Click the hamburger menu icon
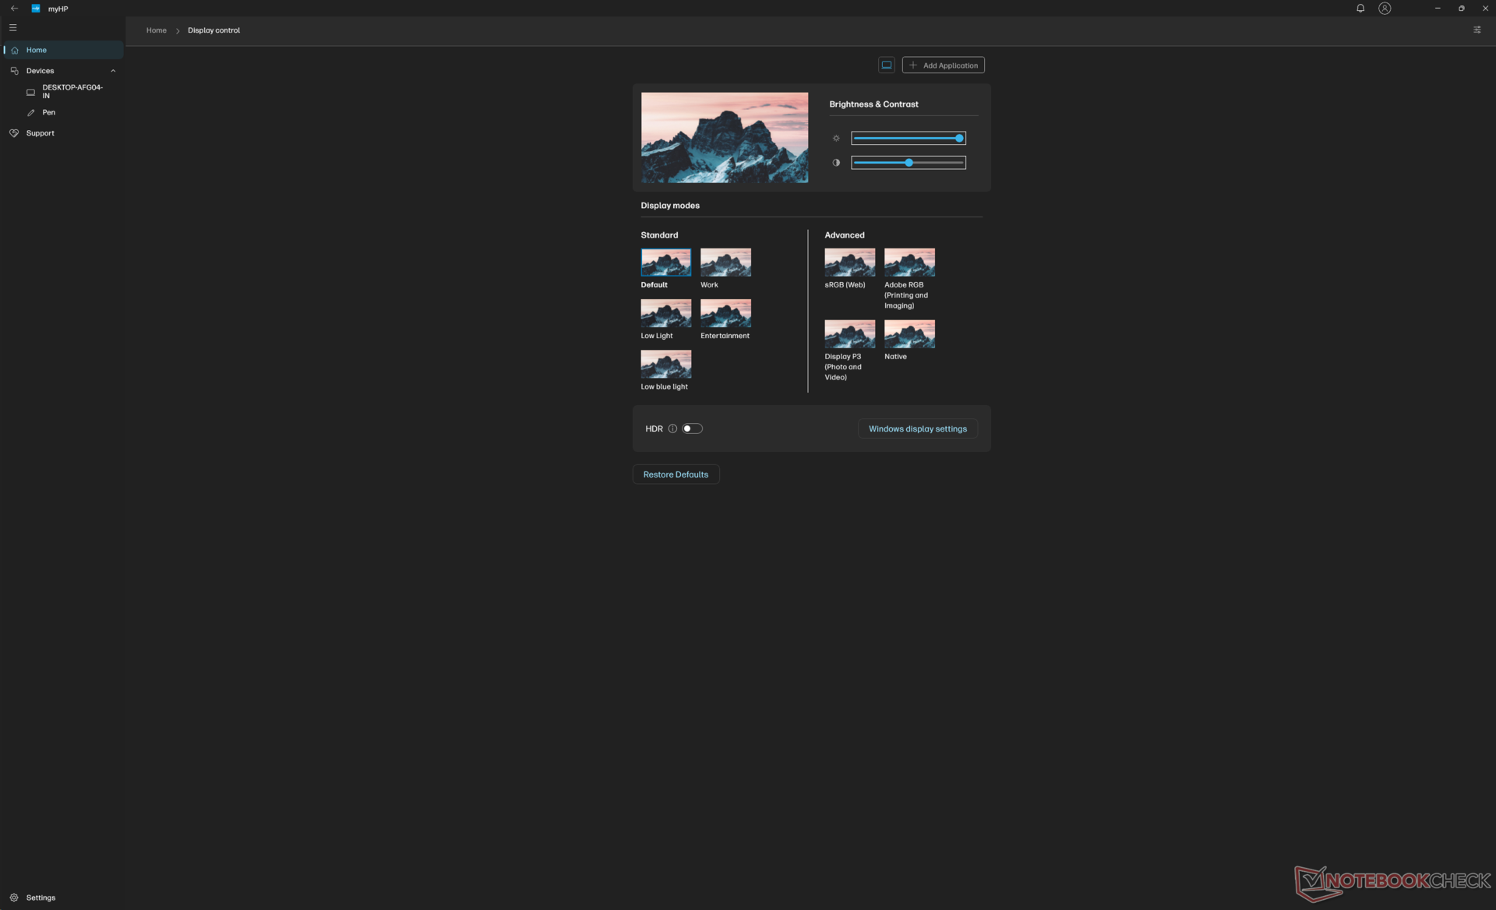 point(12,27)
